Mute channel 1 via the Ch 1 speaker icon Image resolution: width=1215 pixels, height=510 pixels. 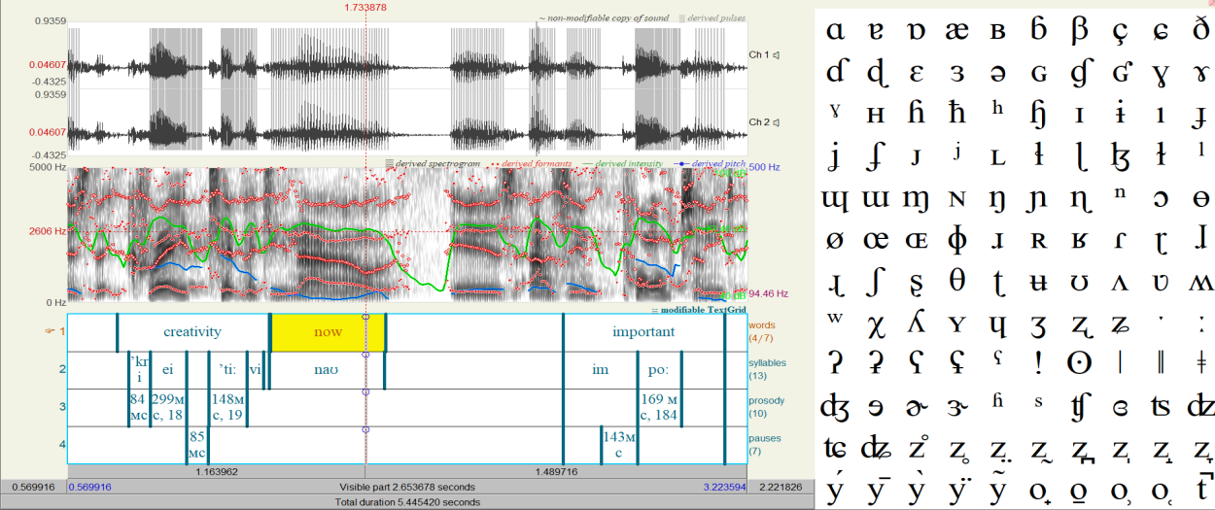[777, 54]
